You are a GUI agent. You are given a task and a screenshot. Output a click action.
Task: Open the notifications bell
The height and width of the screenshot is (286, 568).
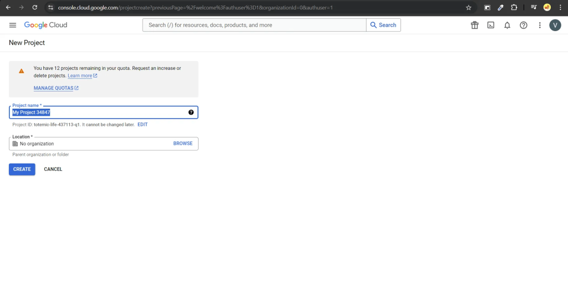[x=507, y=25]
